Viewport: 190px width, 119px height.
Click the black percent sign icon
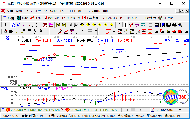click(x=114, y=32)
